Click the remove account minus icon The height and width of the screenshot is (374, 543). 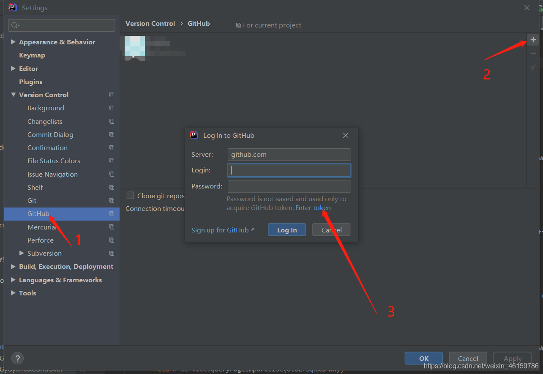[x=533, y=53]
